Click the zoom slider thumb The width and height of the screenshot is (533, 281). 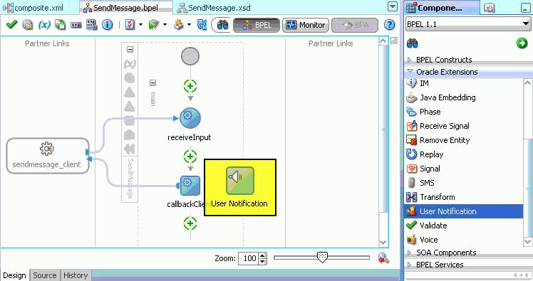point(322,258)
